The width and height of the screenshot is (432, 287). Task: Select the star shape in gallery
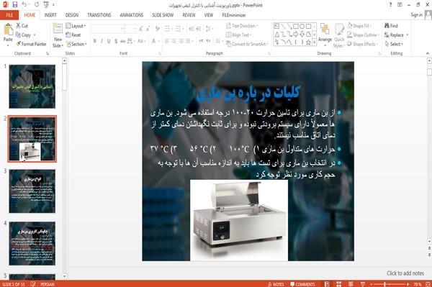(x=309, y=42)
